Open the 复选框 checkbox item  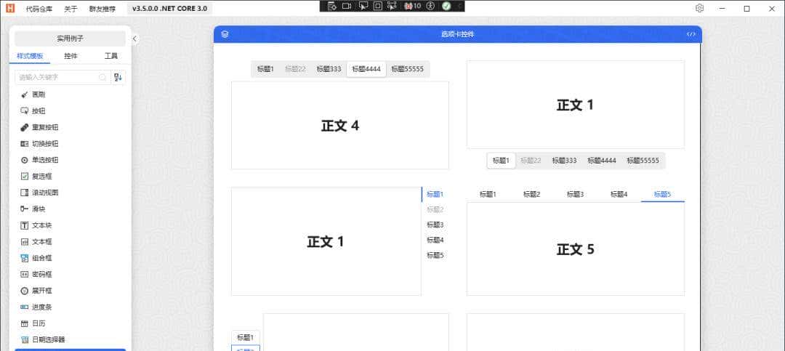pos(70,177)
